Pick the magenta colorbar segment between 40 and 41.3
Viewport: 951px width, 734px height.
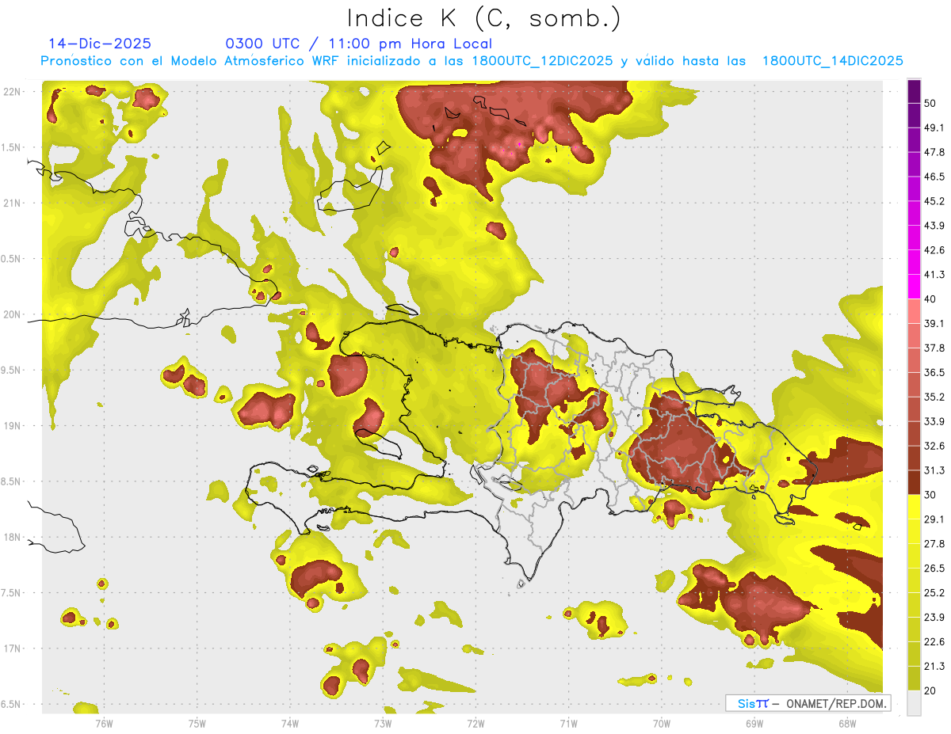pyautogui.click(x=914, y=287)
